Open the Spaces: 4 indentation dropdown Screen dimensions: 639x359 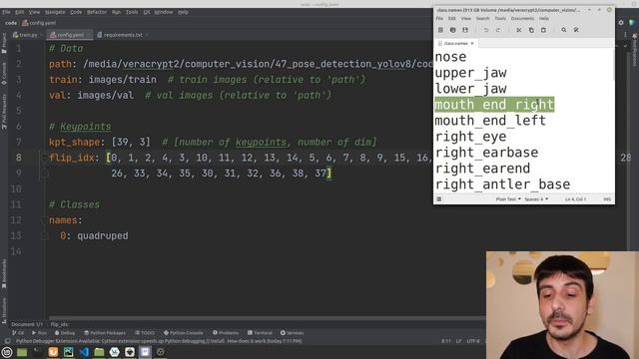[x=536, y=199]
